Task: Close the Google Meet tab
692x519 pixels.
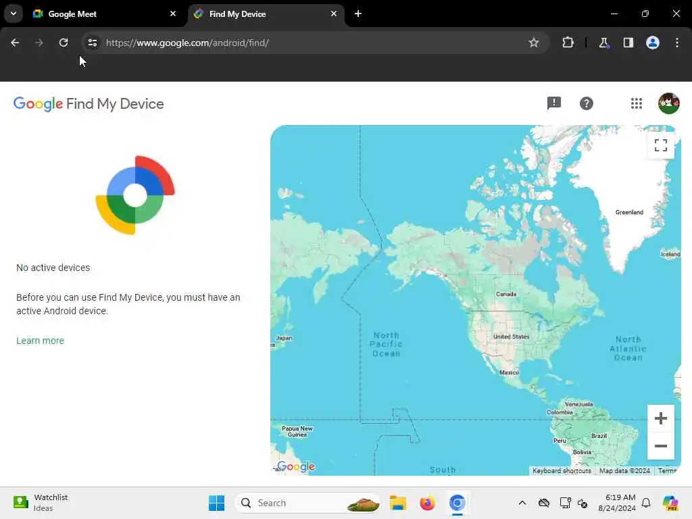Action: click(173, 14)
